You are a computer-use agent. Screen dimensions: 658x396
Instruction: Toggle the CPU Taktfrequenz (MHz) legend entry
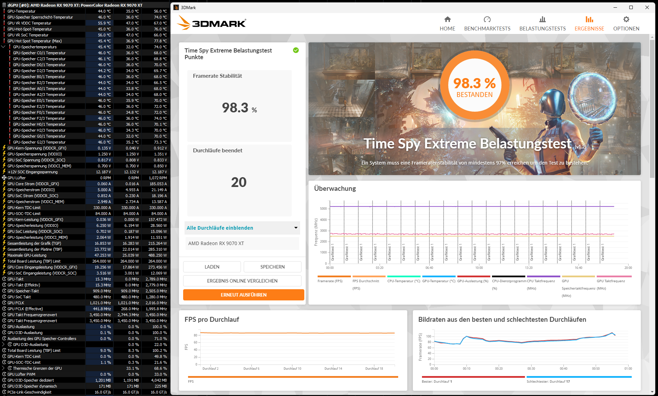(x=543, y=283)
